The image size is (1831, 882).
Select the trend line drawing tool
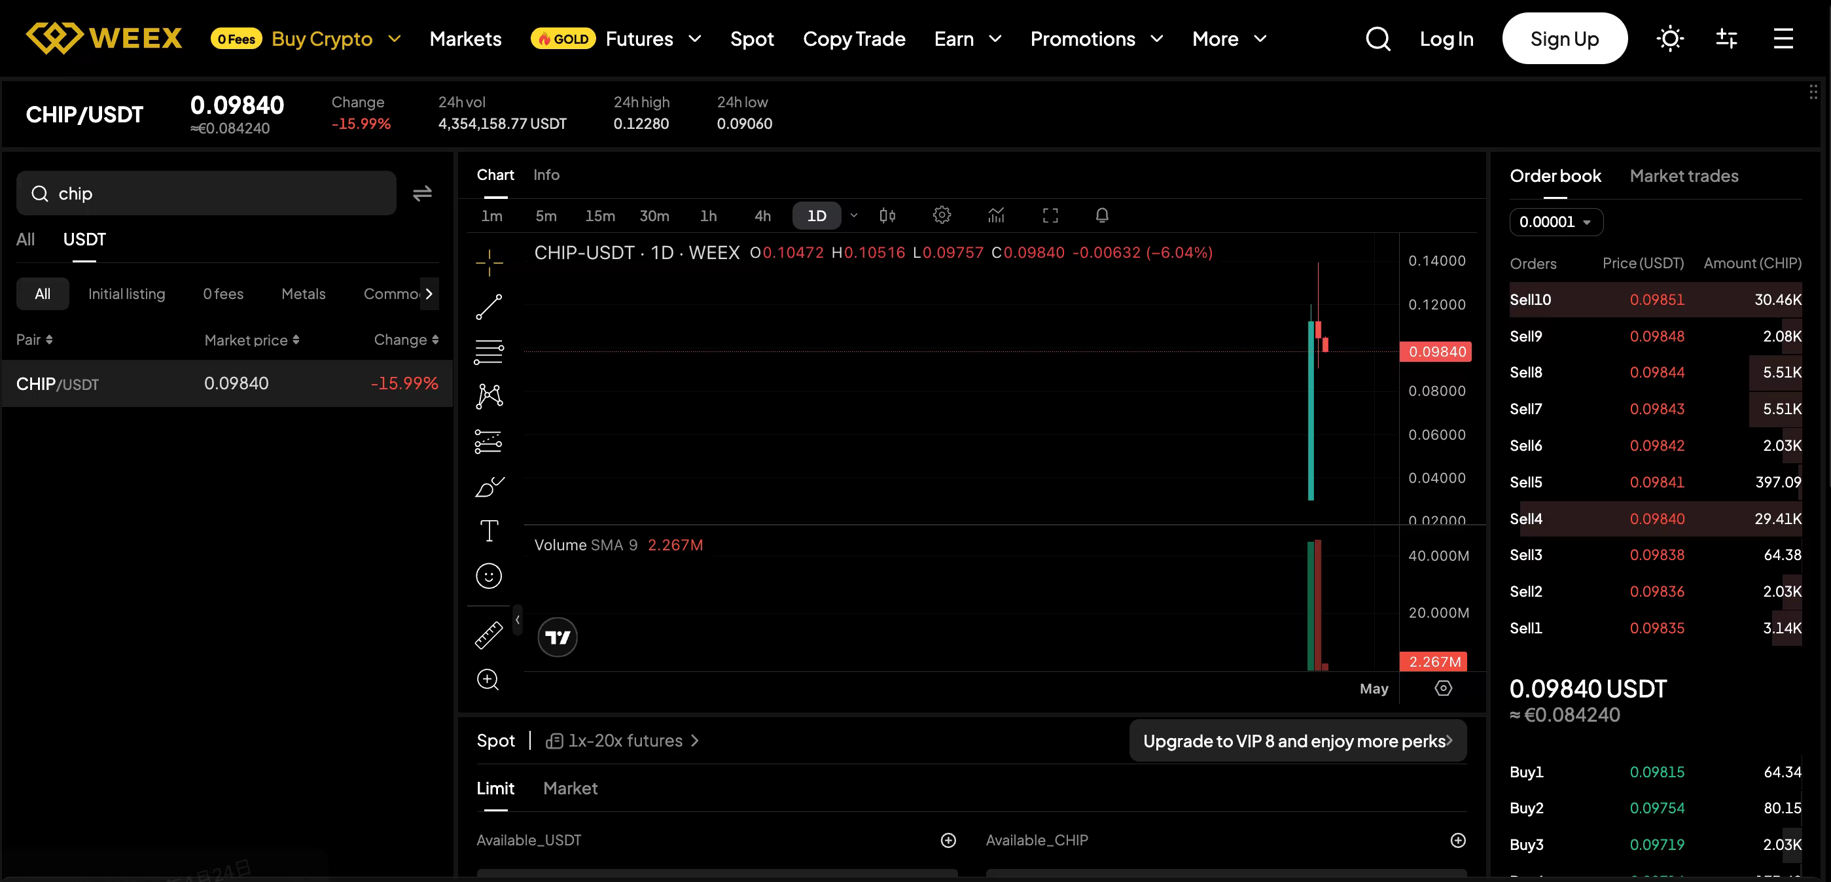click(489, 307)
